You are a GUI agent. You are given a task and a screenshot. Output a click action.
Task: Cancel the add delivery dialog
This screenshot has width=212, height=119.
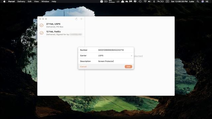(x=83, y=67)
